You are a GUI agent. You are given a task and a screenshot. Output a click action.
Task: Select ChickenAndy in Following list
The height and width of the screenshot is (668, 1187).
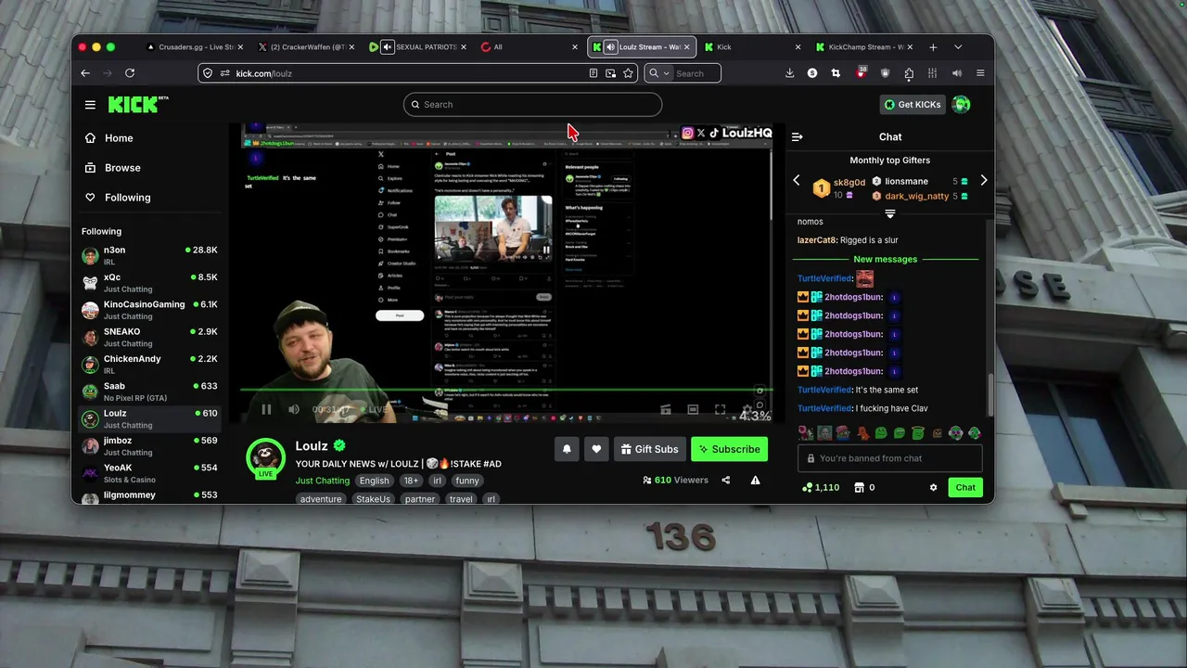(x=150, y=365)
